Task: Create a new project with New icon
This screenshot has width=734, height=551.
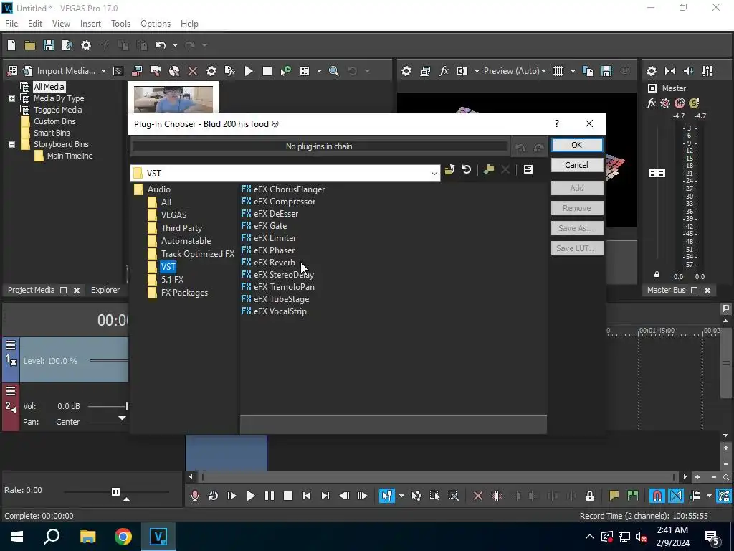Action: click(11, 45)
